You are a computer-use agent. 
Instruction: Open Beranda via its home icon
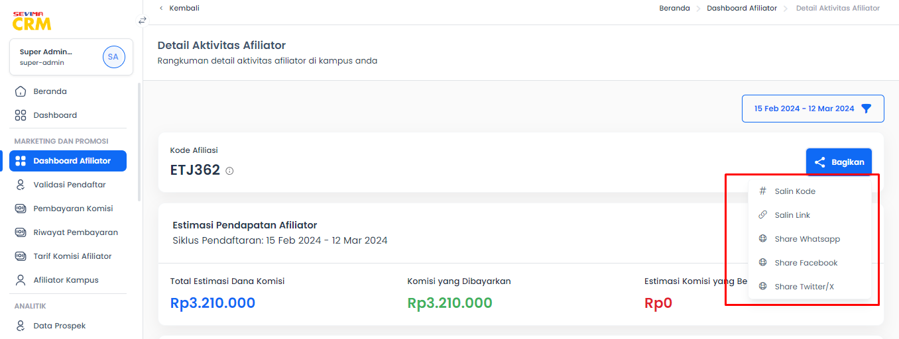21,91
